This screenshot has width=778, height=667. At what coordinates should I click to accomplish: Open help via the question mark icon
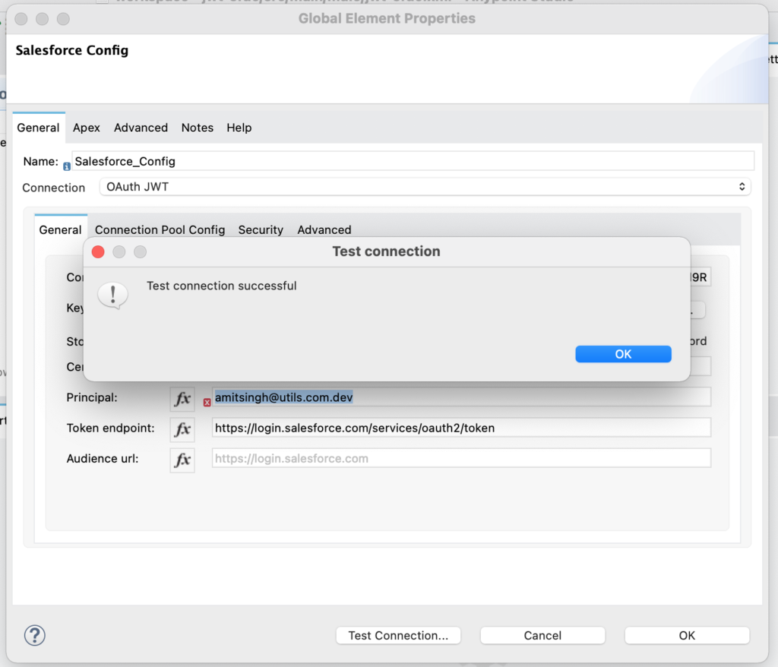[35, 635]
